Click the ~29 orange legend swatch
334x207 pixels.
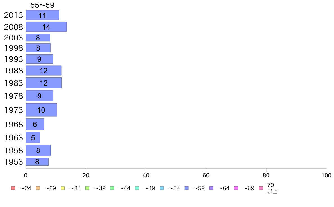point(38,188)
